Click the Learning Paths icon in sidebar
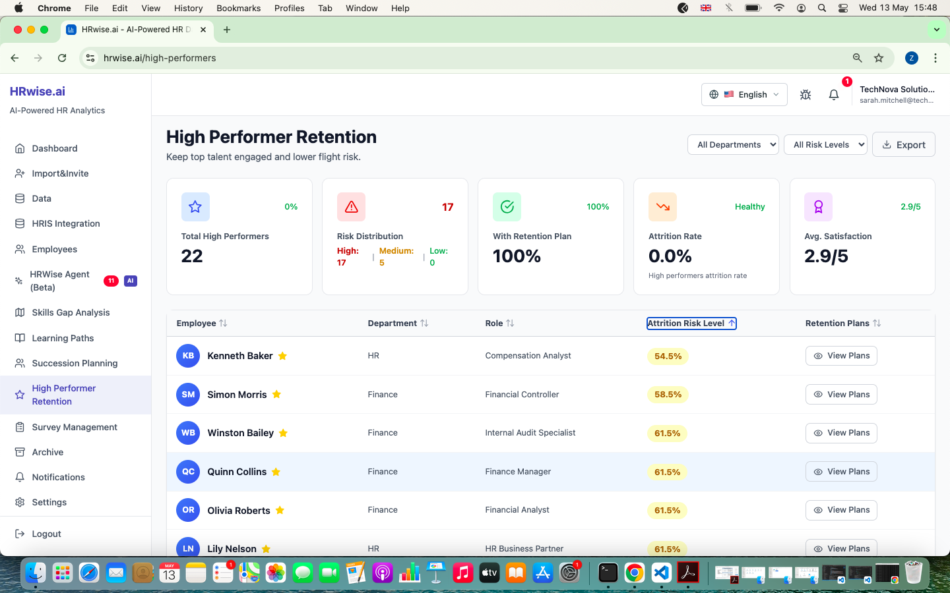The height and width of the screenshot is (593, 950). click(20, 338)
